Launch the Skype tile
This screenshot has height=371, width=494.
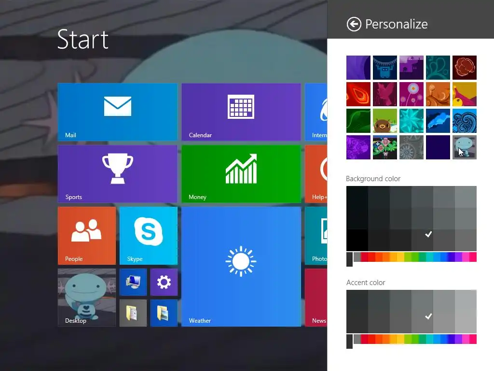pyautogui.click(x=149, y=235)
